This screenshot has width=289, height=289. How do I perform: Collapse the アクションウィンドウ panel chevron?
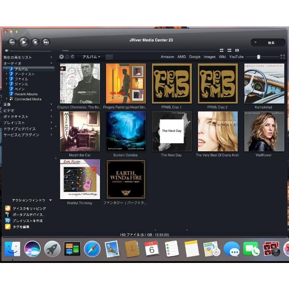[x=51, y=200]
